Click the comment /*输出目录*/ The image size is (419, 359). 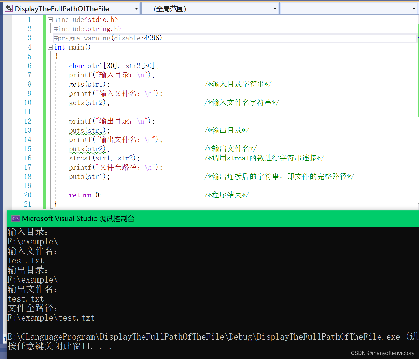tap(227, 130)
